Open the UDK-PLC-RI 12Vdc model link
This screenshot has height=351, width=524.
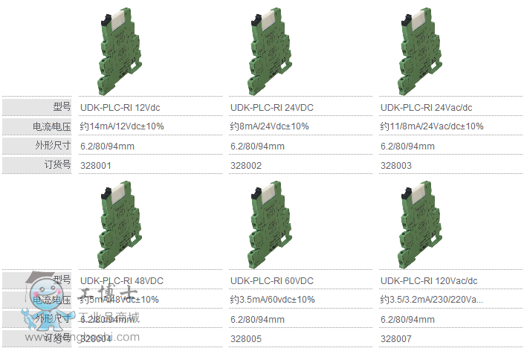(x=117, y=107)
